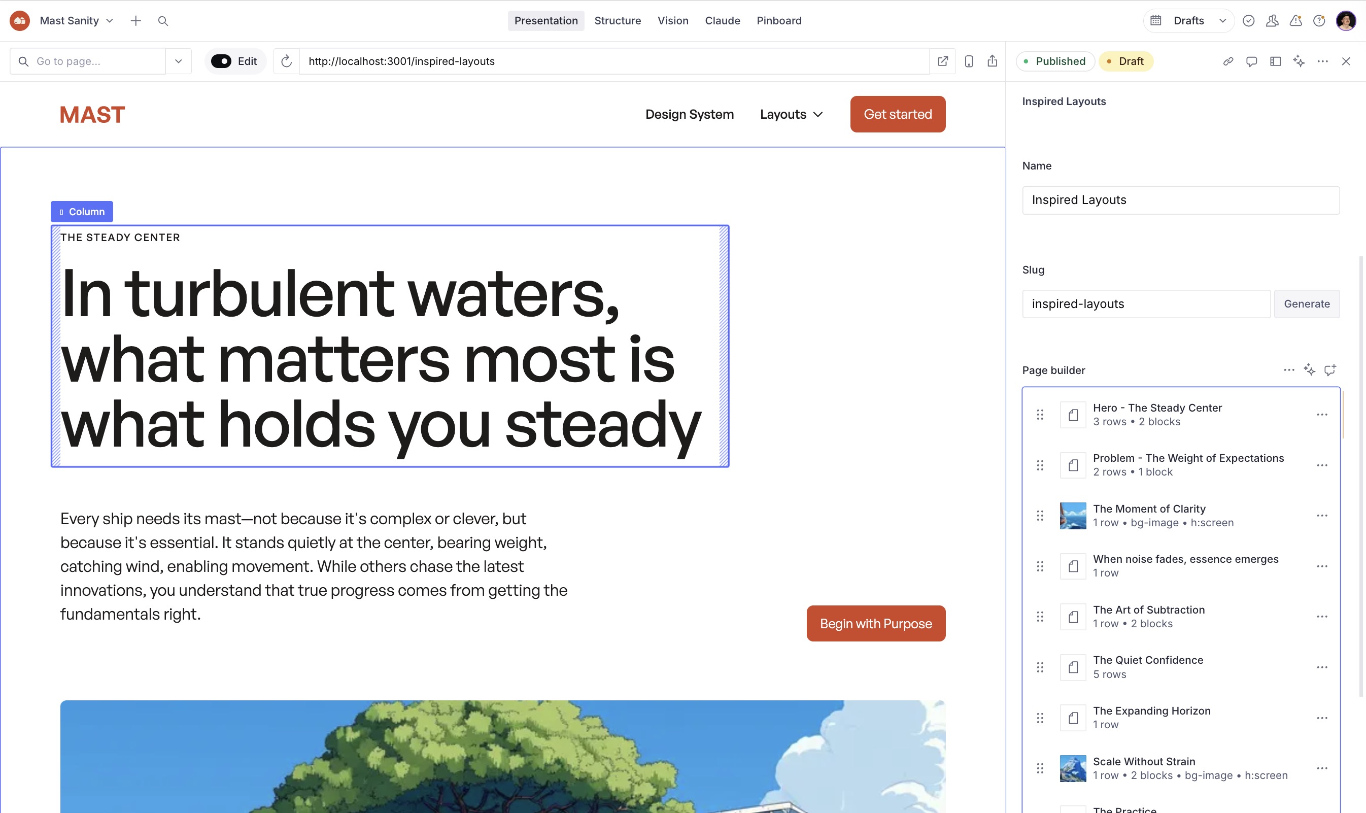Open comments with the speech bubble icon
Image resolution: width=1366 pixels, height=813 pixels.
[1251, 61]
